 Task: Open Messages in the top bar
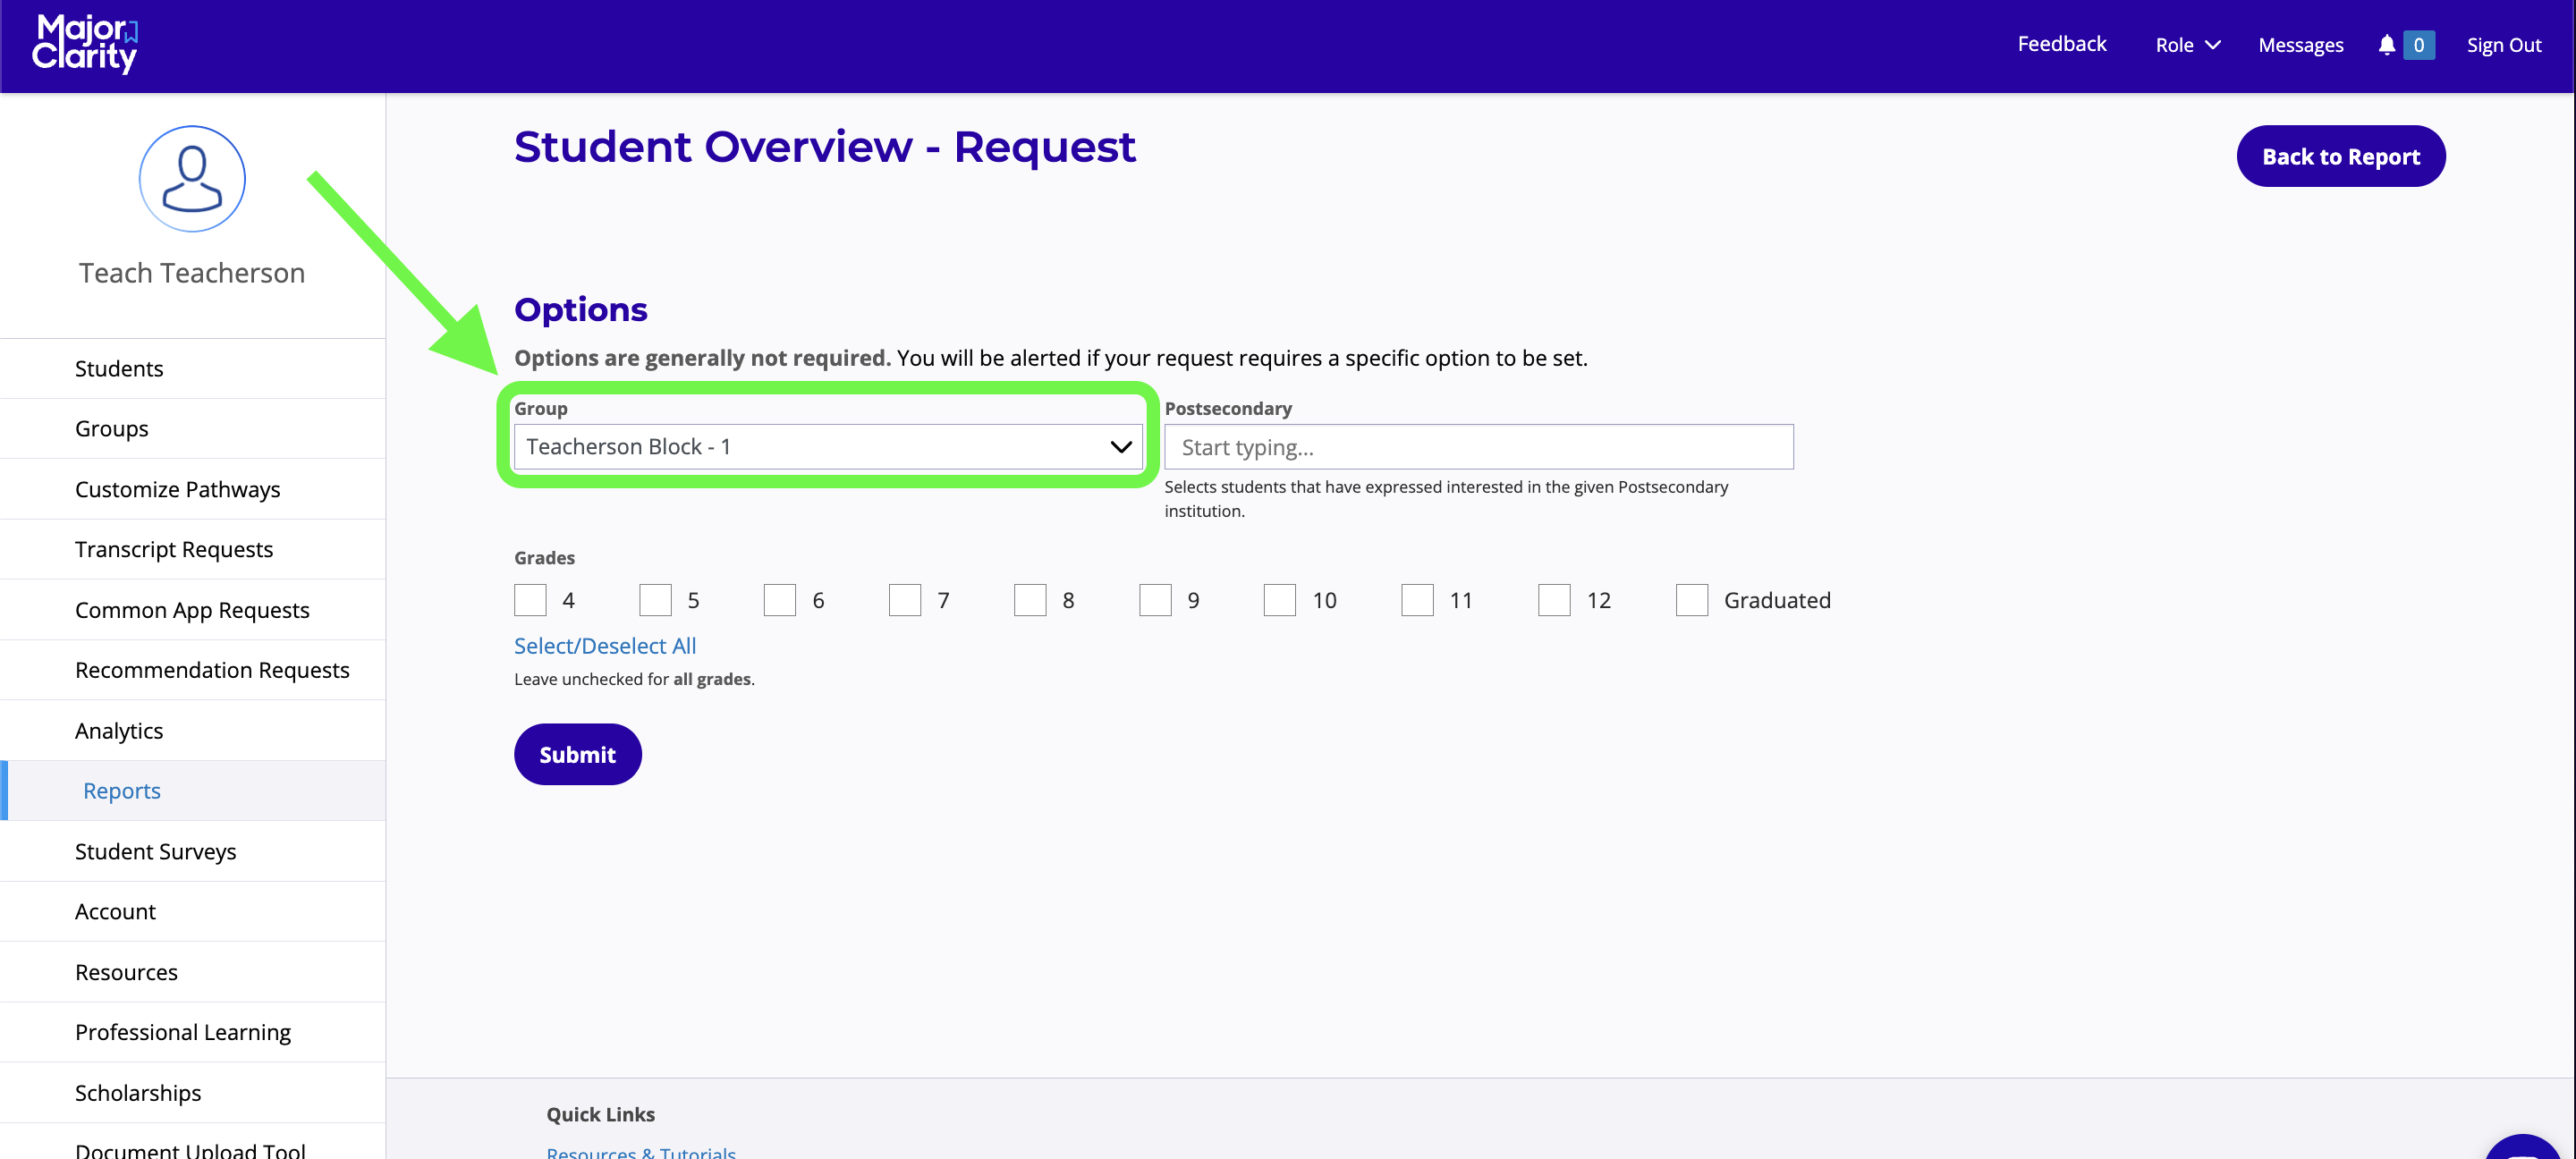coord(2300,45)
